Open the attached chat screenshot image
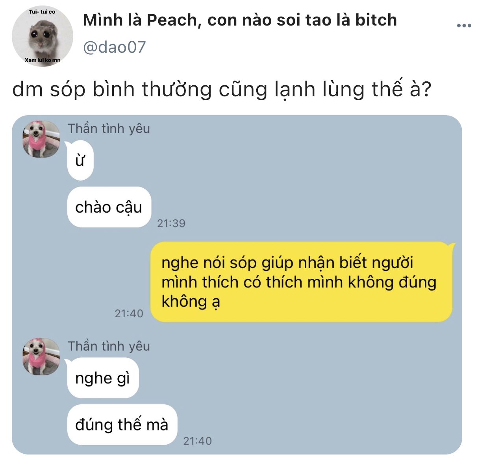 point(237,285)
